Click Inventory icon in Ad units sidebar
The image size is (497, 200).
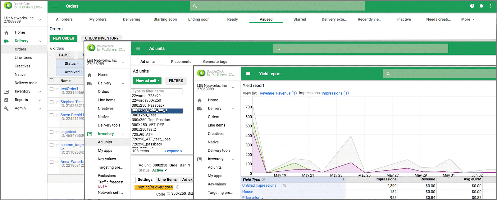(89, 134)
